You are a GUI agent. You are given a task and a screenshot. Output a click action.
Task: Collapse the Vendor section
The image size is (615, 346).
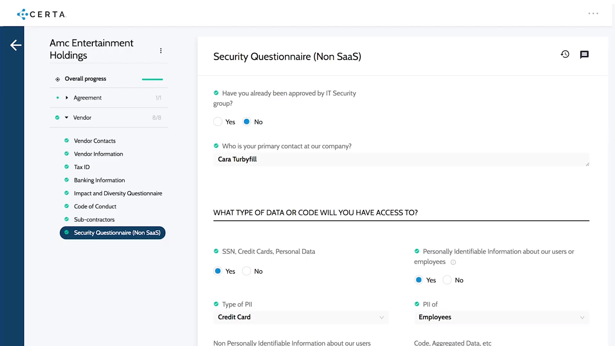tap(67, 118)
